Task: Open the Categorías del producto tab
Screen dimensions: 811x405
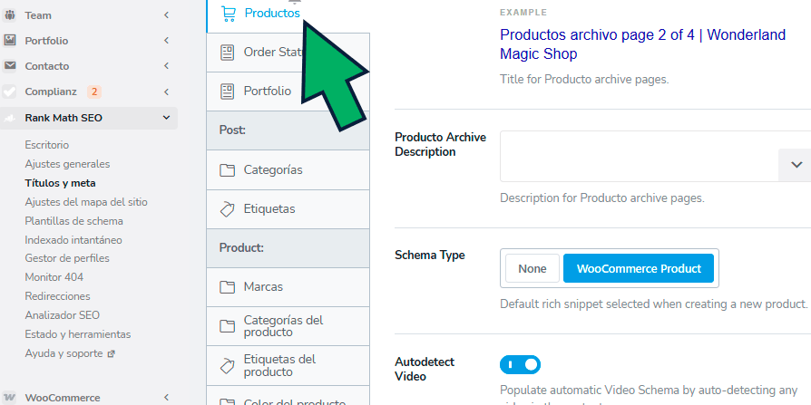Action: click(x=288, y=326)
